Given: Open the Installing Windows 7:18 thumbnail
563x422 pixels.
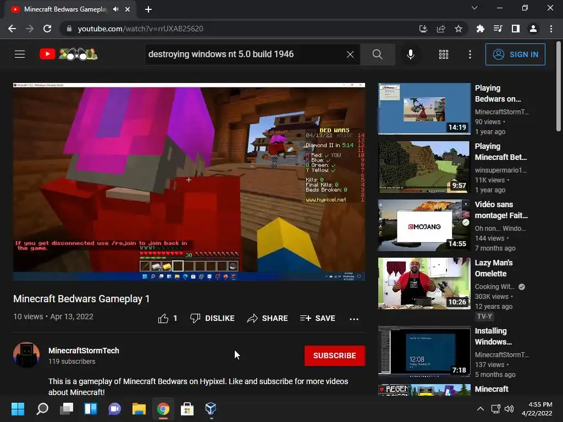Looking at the screenshot, I should pos(424,352).
